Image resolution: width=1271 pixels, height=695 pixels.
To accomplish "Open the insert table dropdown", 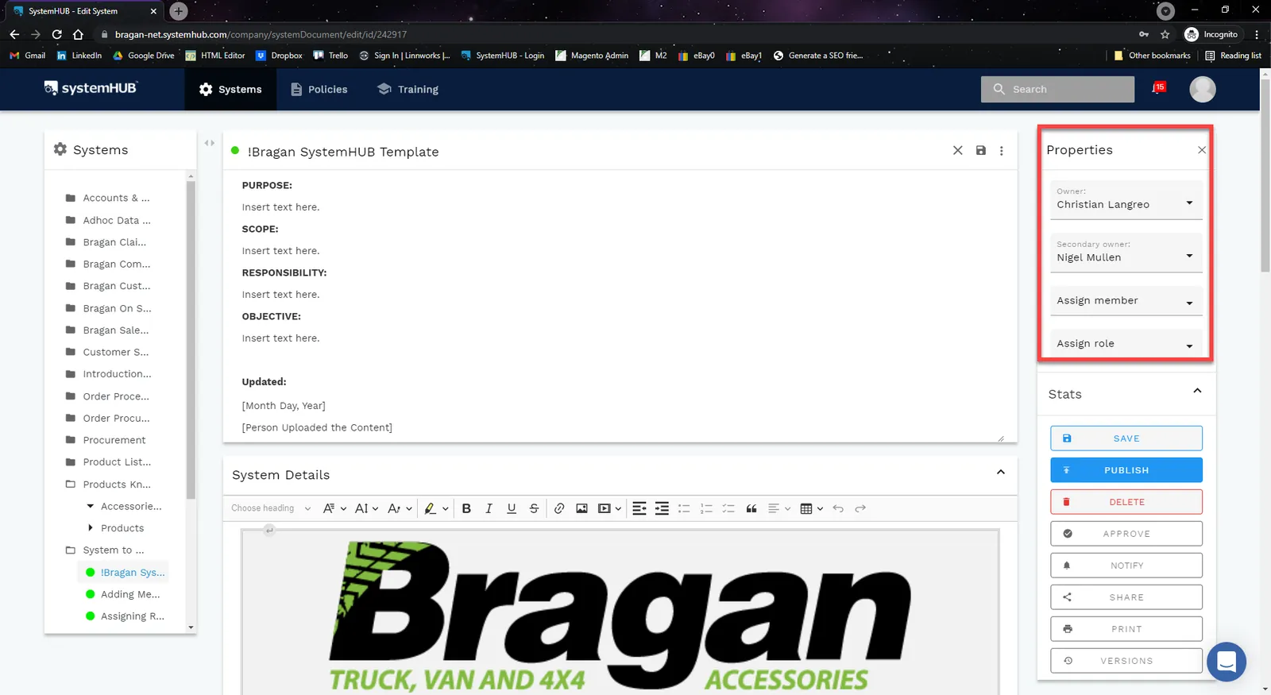I will pyautogui.click(x=811, y=508).
